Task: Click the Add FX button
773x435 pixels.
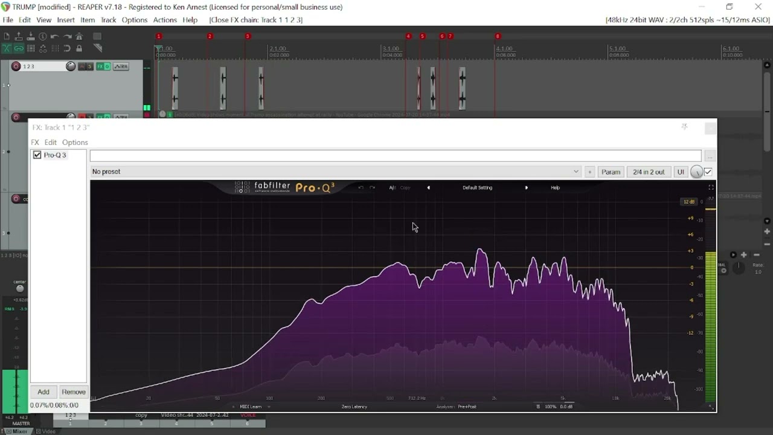Action: [43, 392]
